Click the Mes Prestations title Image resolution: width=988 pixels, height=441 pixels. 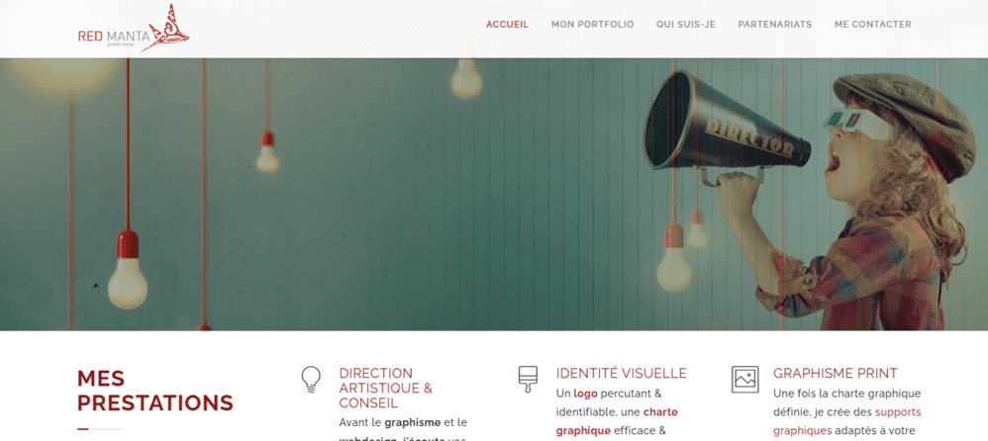coord(155,391)
